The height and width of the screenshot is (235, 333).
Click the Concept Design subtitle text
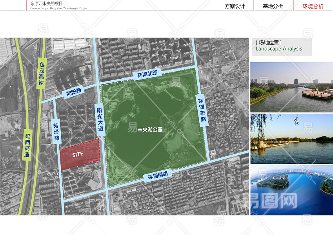tap(59, 8)
